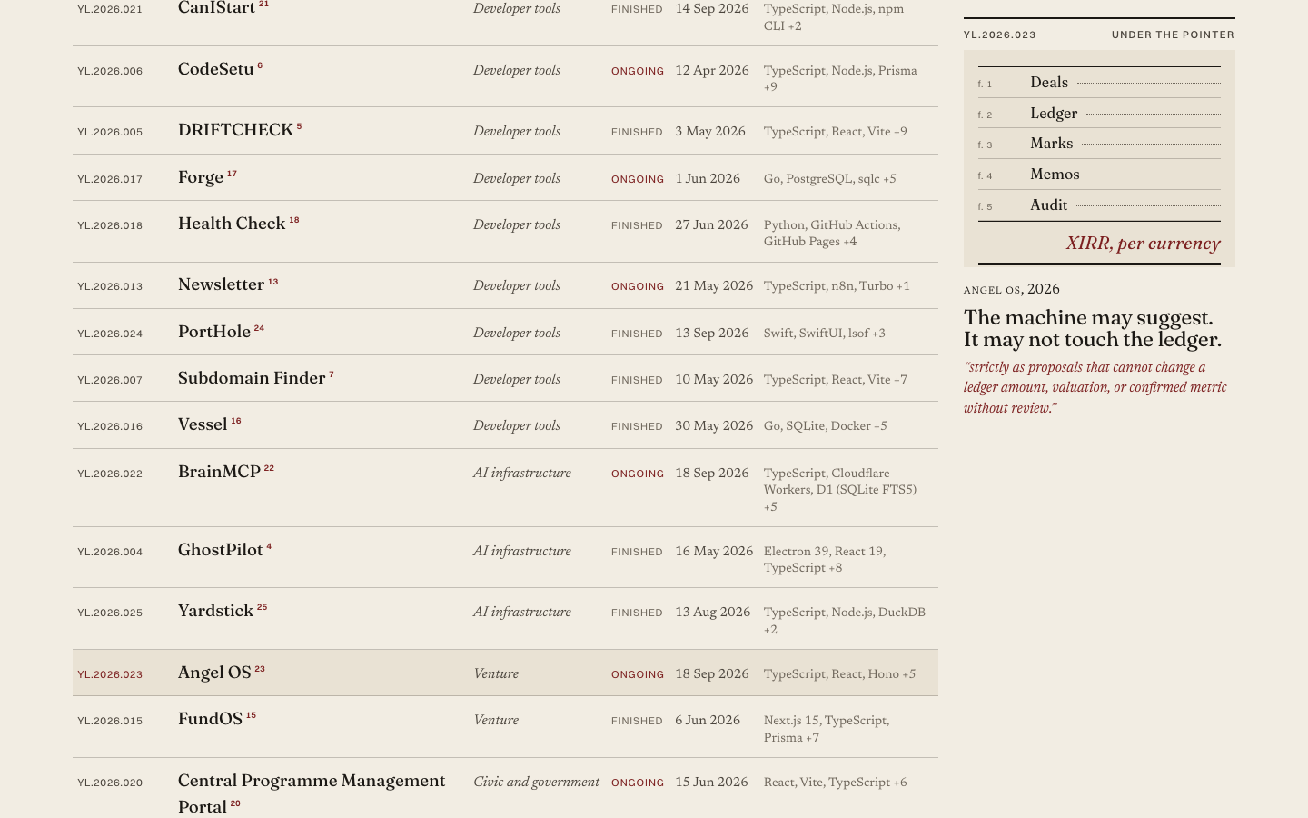Select the Deals entry in preview panel
The width and height of the screenshot is (1308, 818).
[1049, 83]
